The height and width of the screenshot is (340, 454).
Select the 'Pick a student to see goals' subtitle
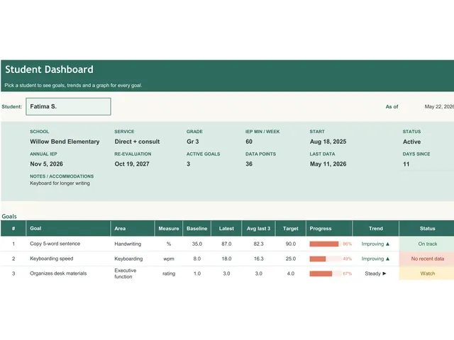tap(73, 85)
